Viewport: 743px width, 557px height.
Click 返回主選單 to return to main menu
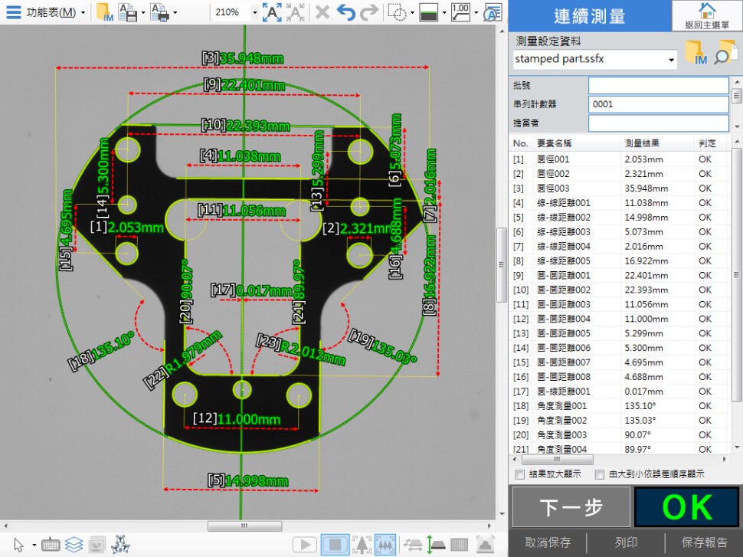[x=706, y=16]
